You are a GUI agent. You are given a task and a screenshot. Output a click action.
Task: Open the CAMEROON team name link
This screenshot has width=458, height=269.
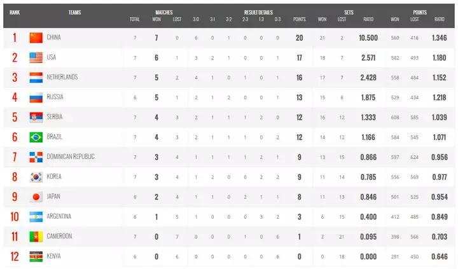pos(60,236)
